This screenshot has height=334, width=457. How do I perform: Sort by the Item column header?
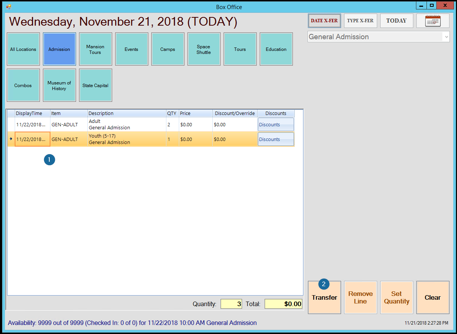click(69, 113)
